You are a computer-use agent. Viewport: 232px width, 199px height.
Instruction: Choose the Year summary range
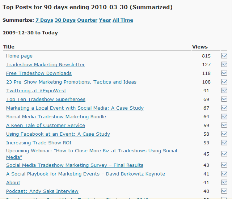105,20
